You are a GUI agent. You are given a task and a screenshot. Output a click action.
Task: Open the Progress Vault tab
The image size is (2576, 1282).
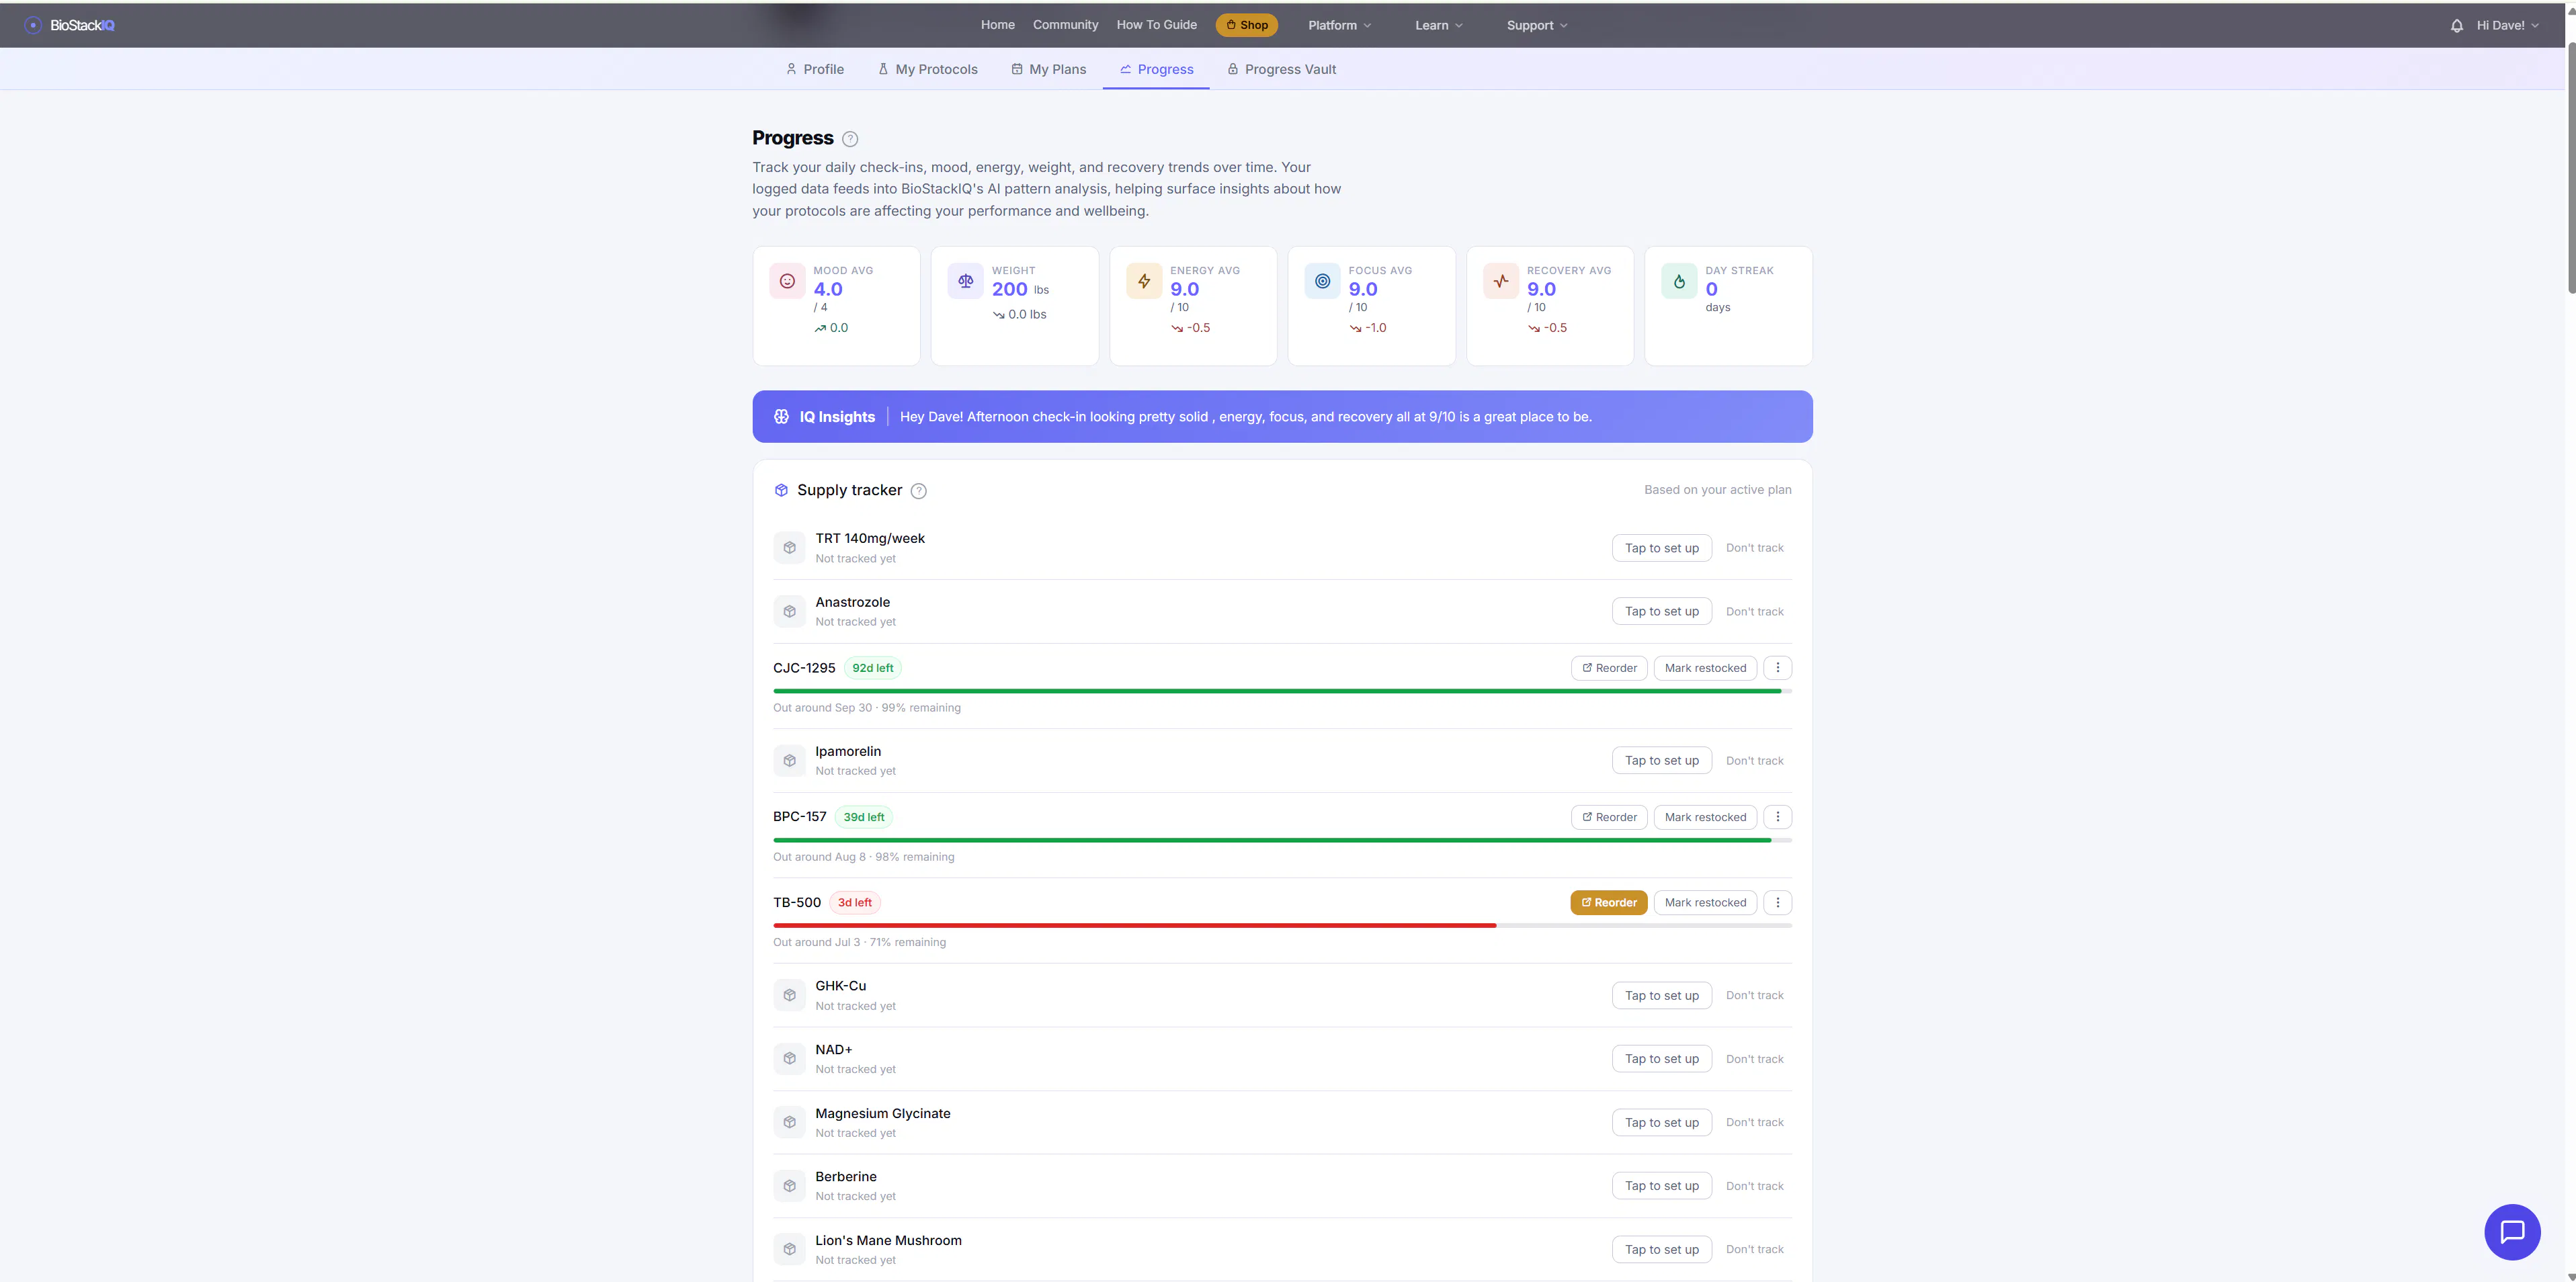(1281, 69)
